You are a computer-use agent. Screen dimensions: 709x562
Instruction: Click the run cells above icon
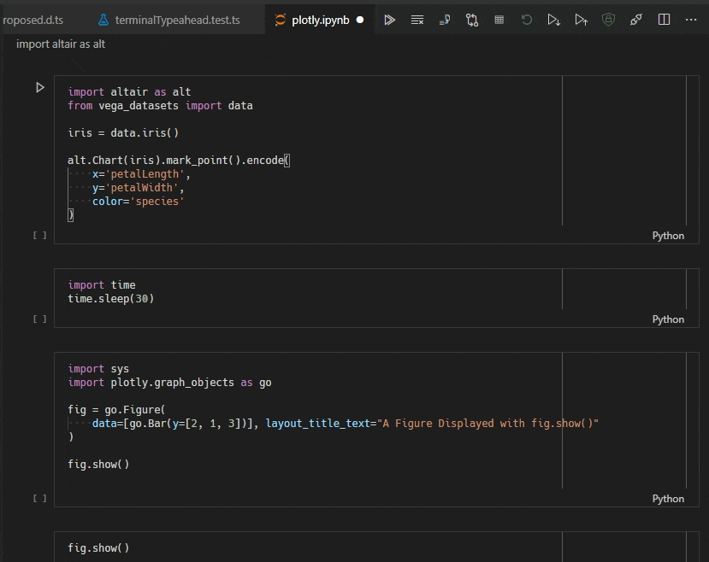(x=582, y=20)
